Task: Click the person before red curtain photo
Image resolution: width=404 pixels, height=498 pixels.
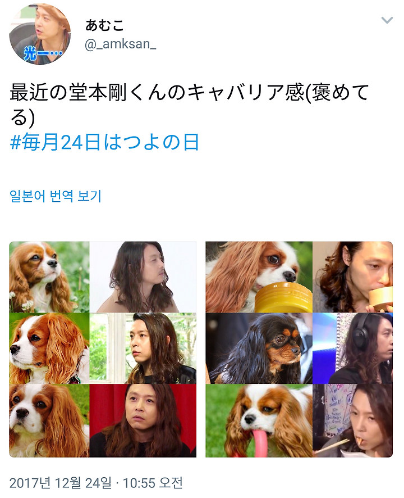Action: 143,421
